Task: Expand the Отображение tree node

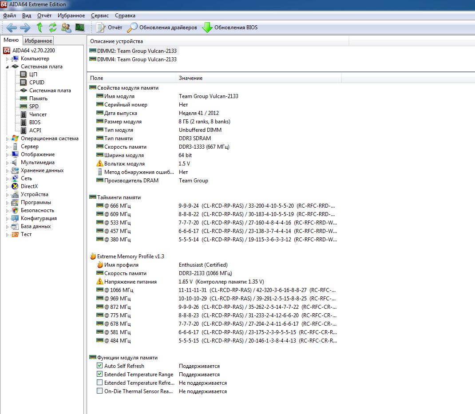Action: 7,155
